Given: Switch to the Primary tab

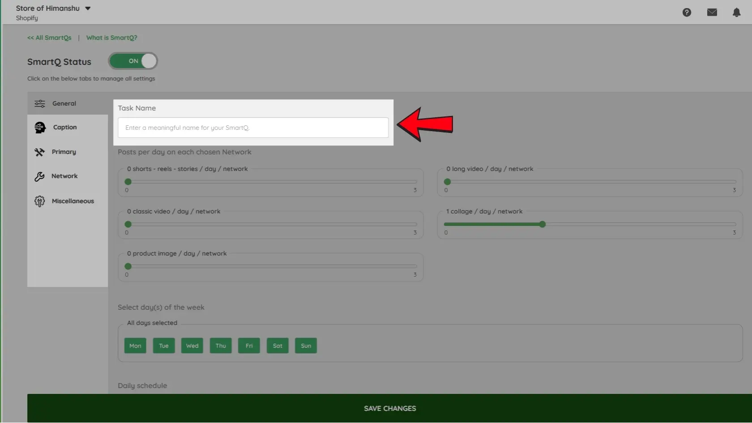Looking at the screenshot, I should [68, 152].
